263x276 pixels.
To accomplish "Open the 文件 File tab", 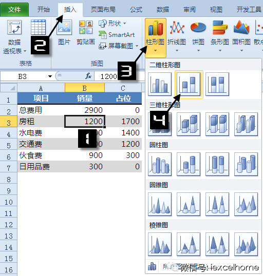I will tap(14, 10).
